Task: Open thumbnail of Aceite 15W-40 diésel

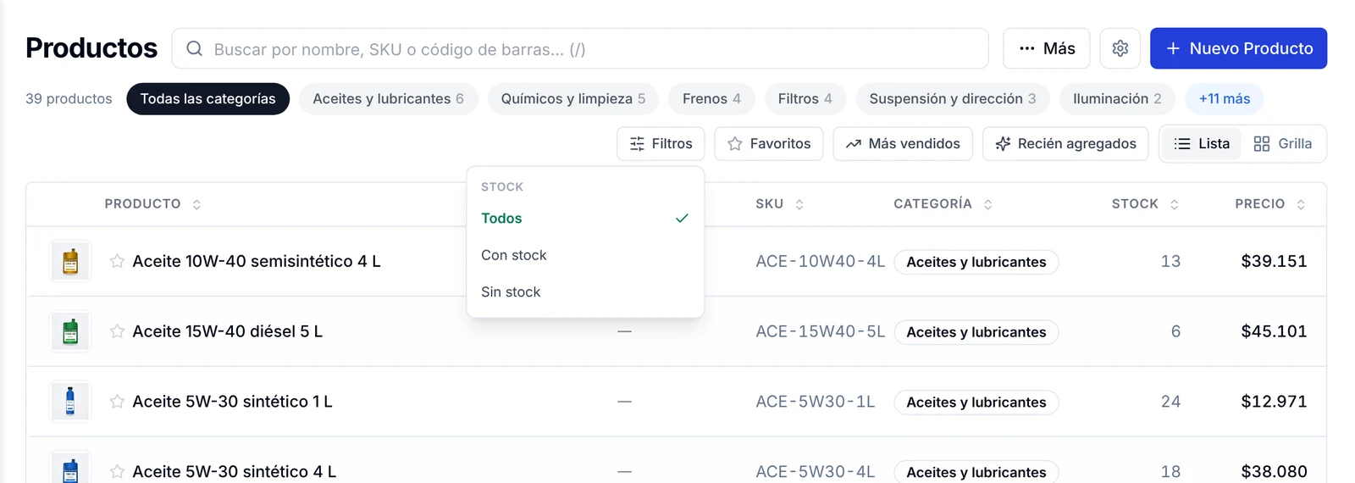Action: [70, 331]
